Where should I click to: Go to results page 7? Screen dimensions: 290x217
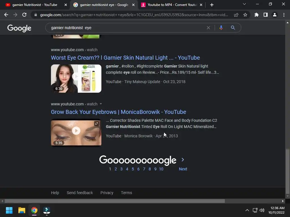[x=144, y=169]
